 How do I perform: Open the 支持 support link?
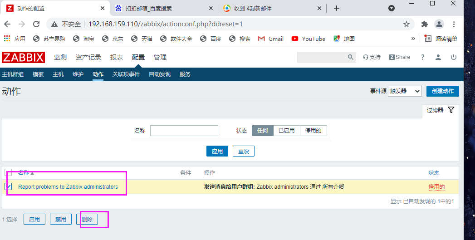[x=372, y=57]
